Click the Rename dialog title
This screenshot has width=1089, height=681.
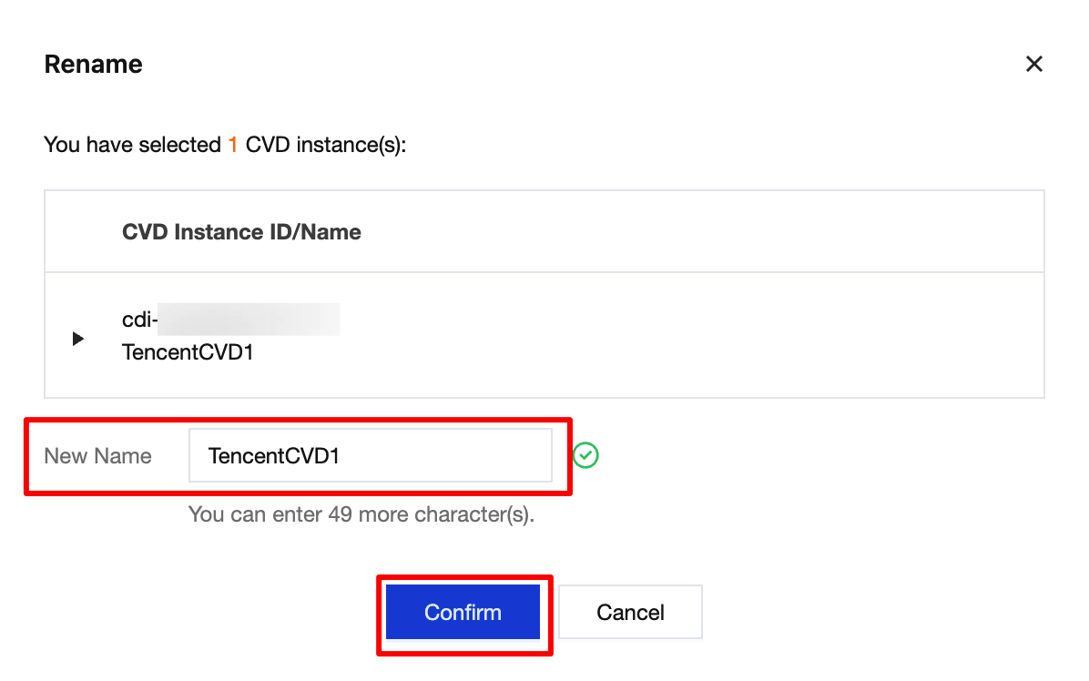(93, 65)
